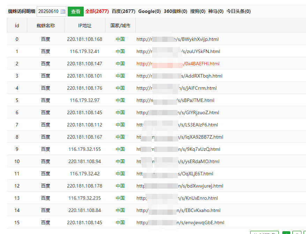This screenshot has height=234, width=306.
Task: Open the URL ending zuUYSkFN.html
Action: 178,52
